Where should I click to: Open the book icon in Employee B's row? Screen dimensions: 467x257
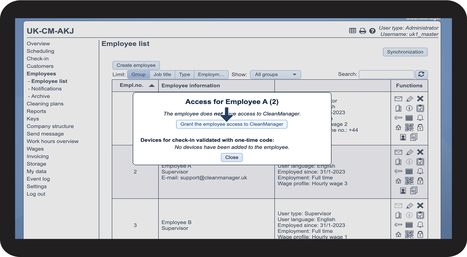[x=398, y=215]
